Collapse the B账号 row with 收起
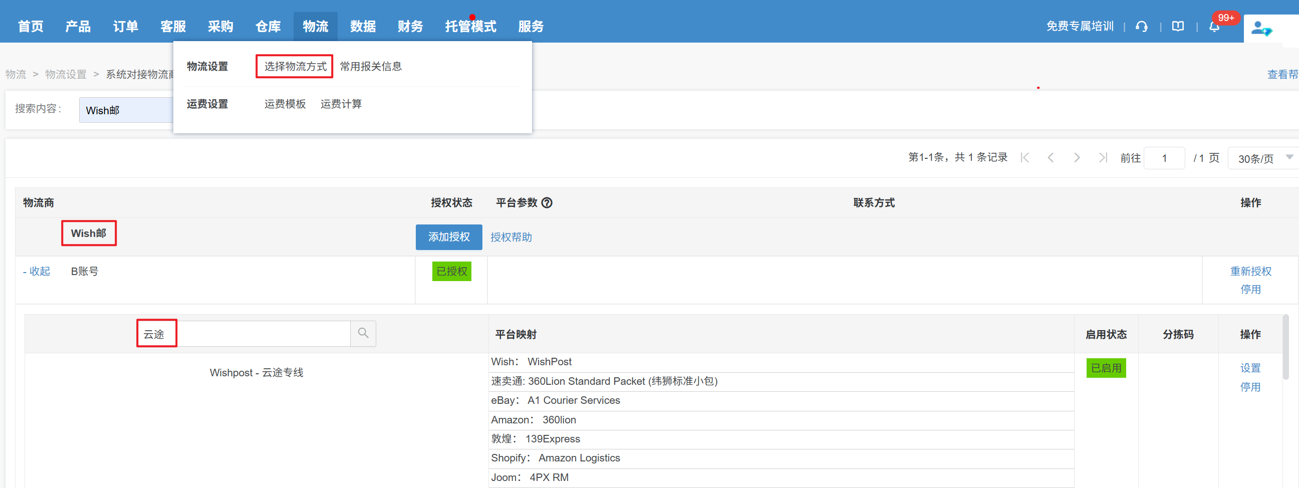This screenshot has height=488, width=1299. pos(37,271)
